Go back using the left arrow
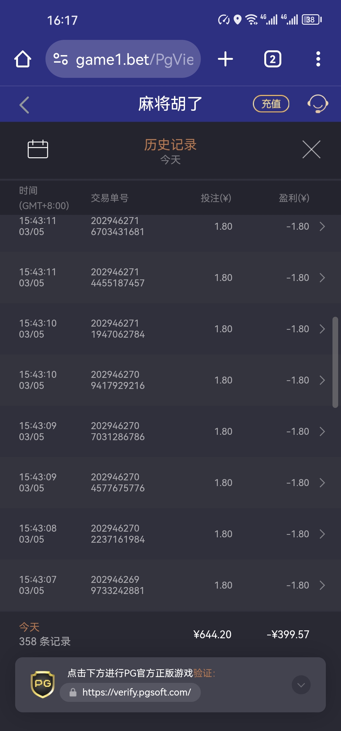This screenshot has width=341, height=731. 24,105
